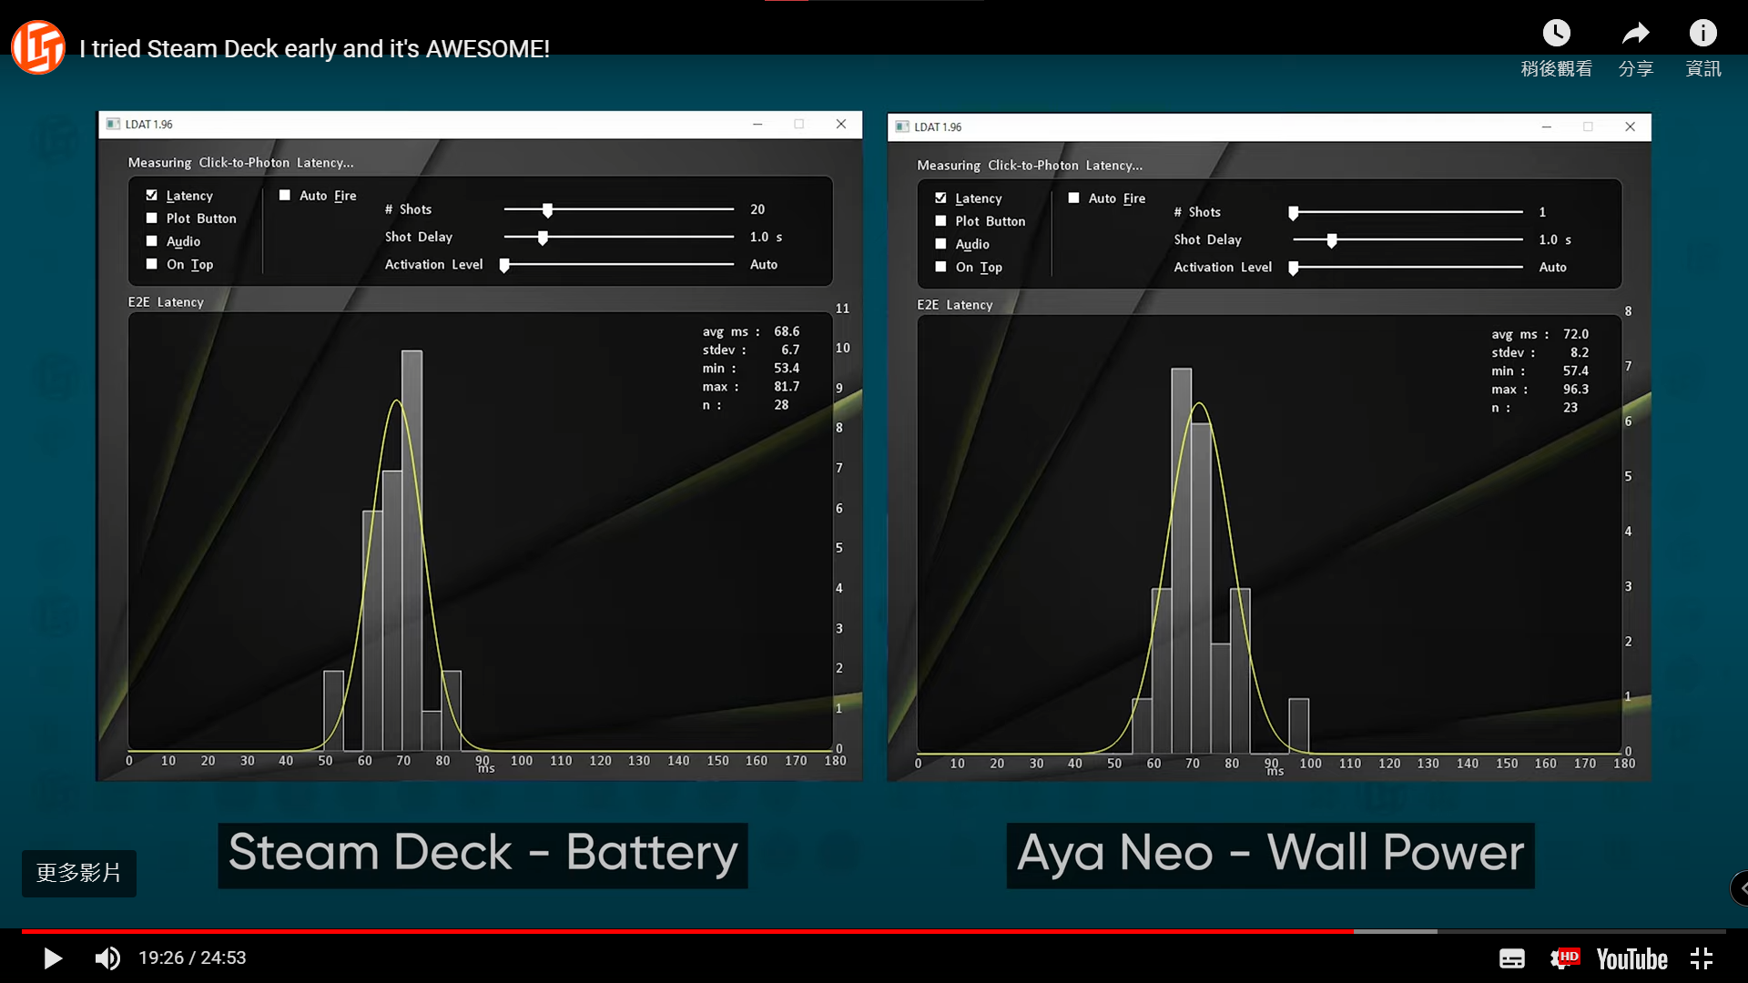Open player settings gear with HD badge
The width and height of the screenshot is (1748, 983).
[x=1564, y=958]
